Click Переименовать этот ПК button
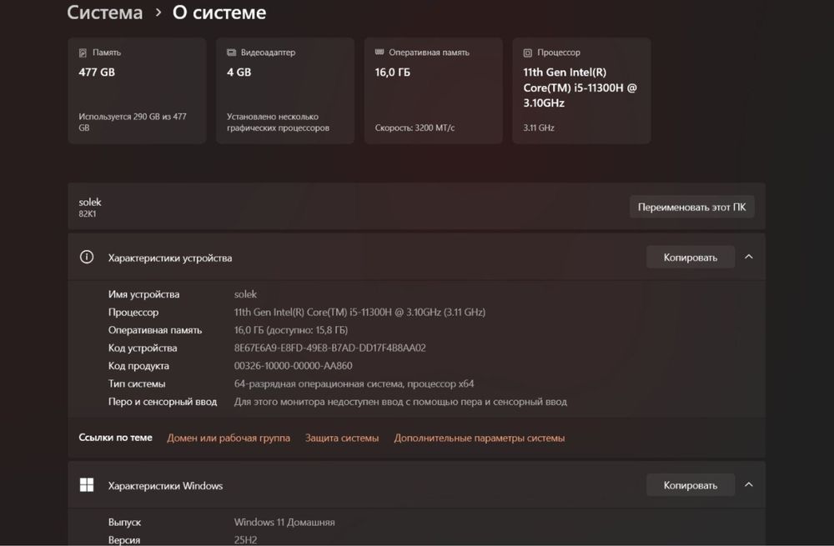834x546 pixels. [x=692, y=207]
